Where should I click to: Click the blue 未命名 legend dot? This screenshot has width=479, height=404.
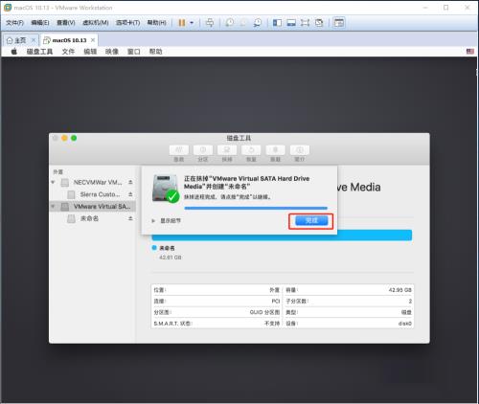coord(154,248)
